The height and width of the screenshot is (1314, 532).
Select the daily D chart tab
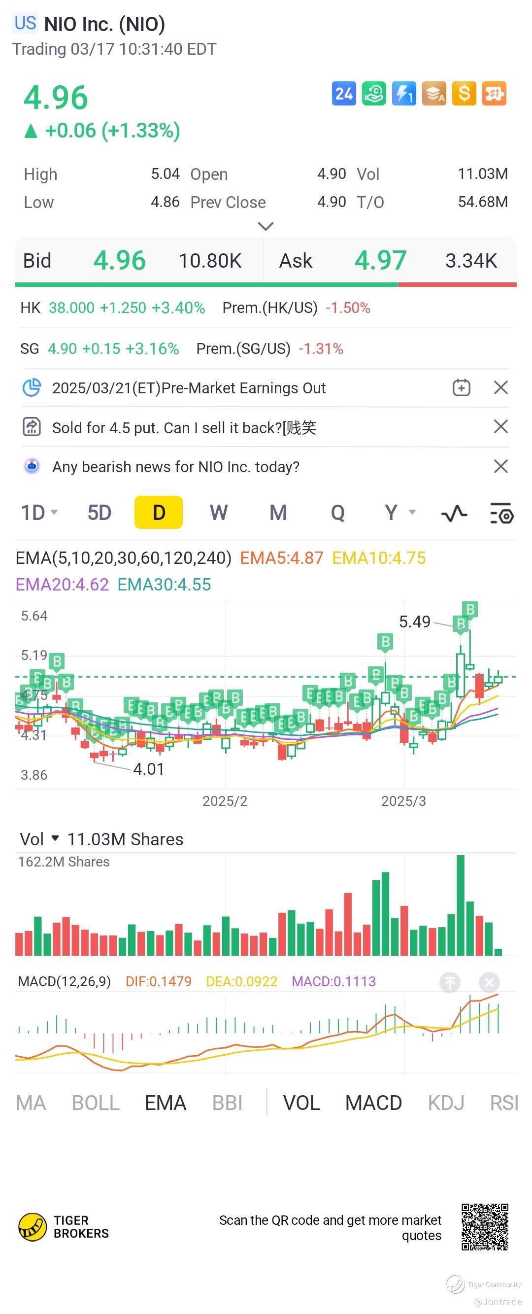tap(159, 512)
